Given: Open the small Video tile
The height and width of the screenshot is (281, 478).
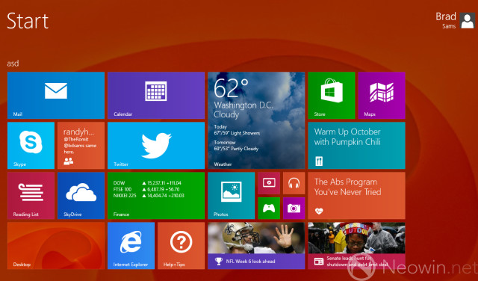Looking at the screenshot, I should point(269,183).
